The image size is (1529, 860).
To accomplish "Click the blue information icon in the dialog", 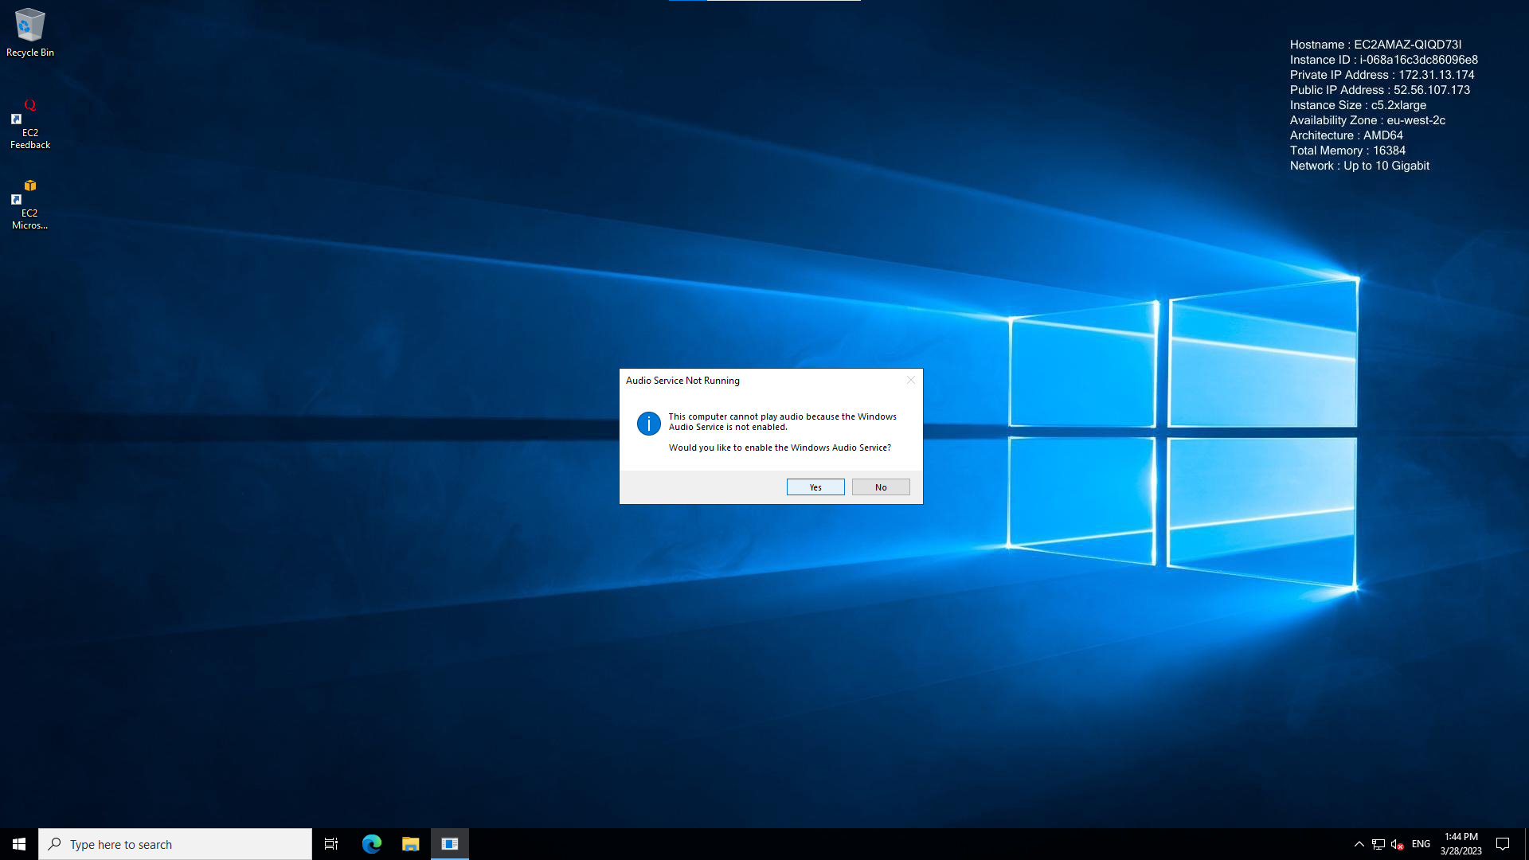I will point(649,424).
